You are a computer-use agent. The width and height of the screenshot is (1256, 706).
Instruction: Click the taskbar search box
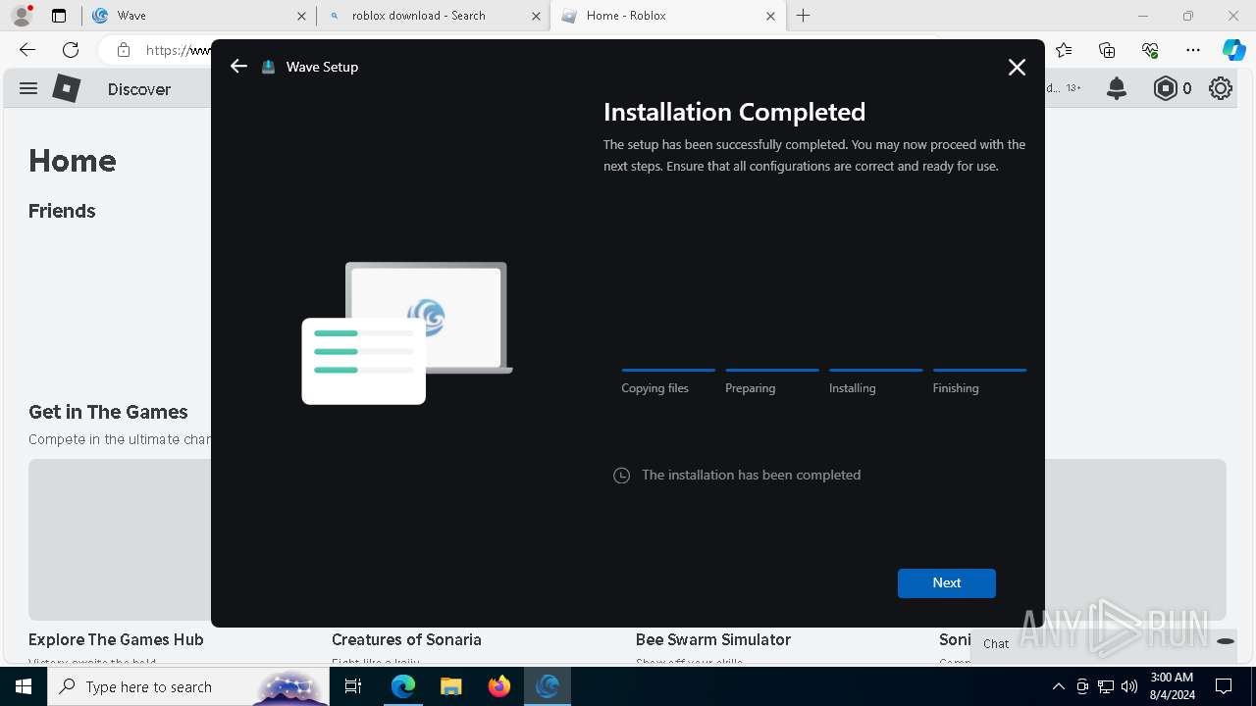[188, 686]
